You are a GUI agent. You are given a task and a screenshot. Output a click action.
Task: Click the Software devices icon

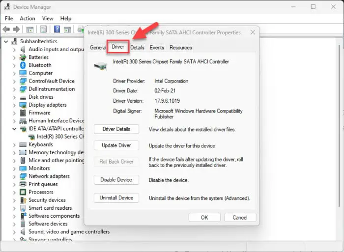pos(23,224)
